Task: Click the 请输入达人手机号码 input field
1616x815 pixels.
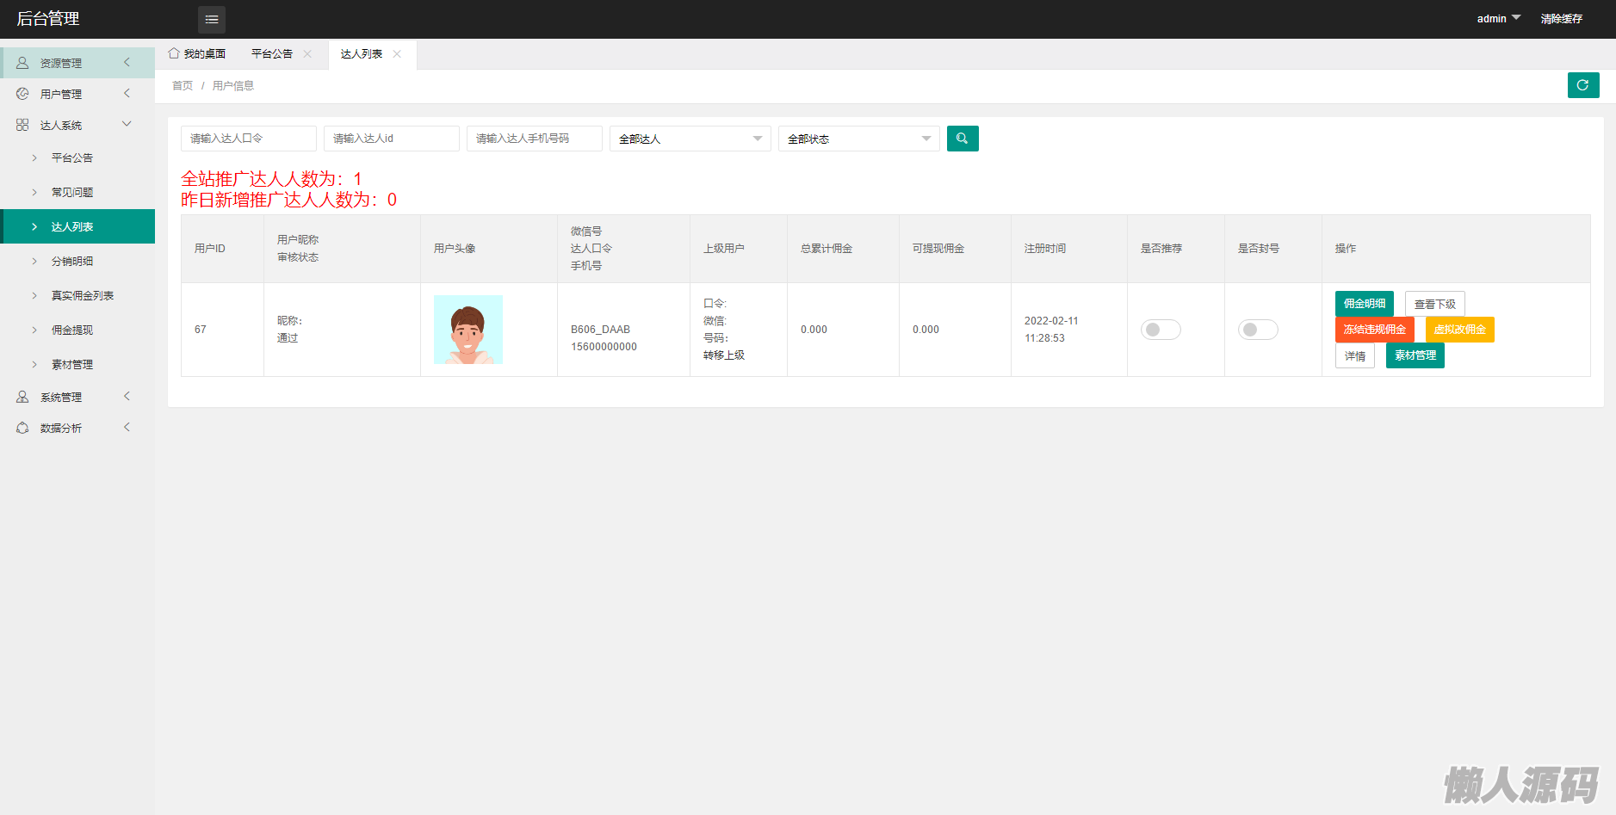Action: pos(534,139)
